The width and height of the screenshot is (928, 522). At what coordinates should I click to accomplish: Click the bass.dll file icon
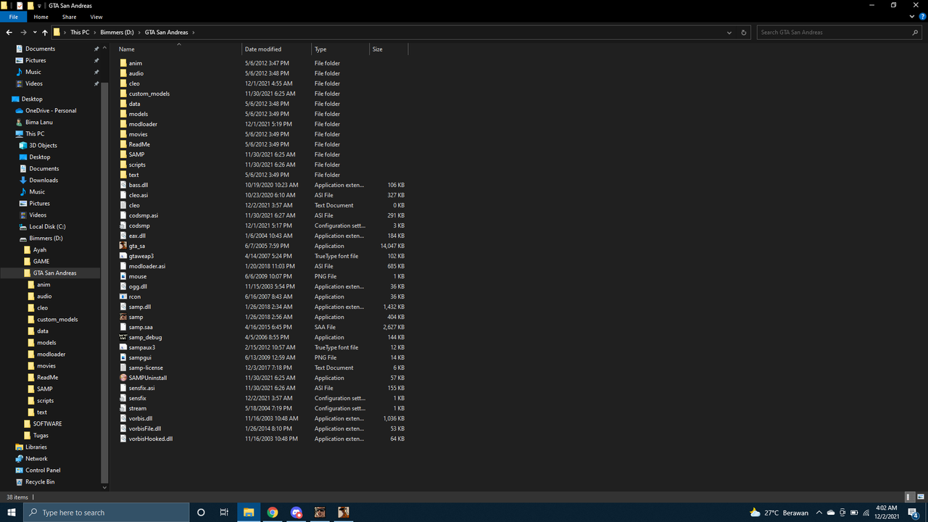123,185
